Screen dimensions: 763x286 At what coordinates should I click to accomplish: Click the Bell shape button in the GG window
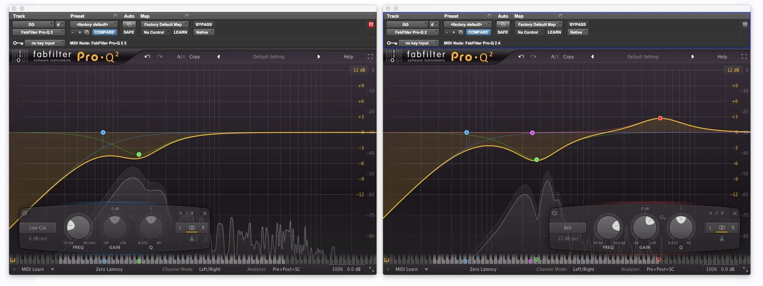pos(568,228)
